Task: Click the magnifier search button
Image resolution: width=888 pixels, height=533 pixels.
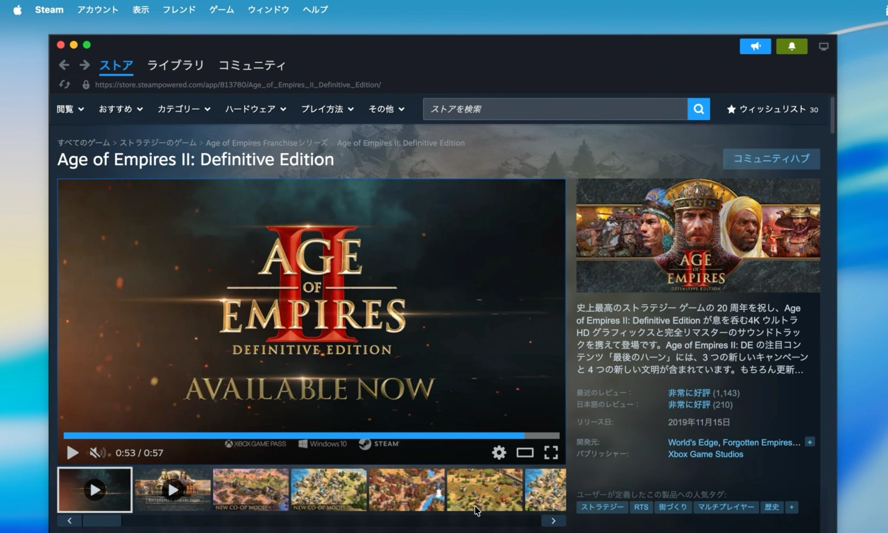Action: pos(699,109)
